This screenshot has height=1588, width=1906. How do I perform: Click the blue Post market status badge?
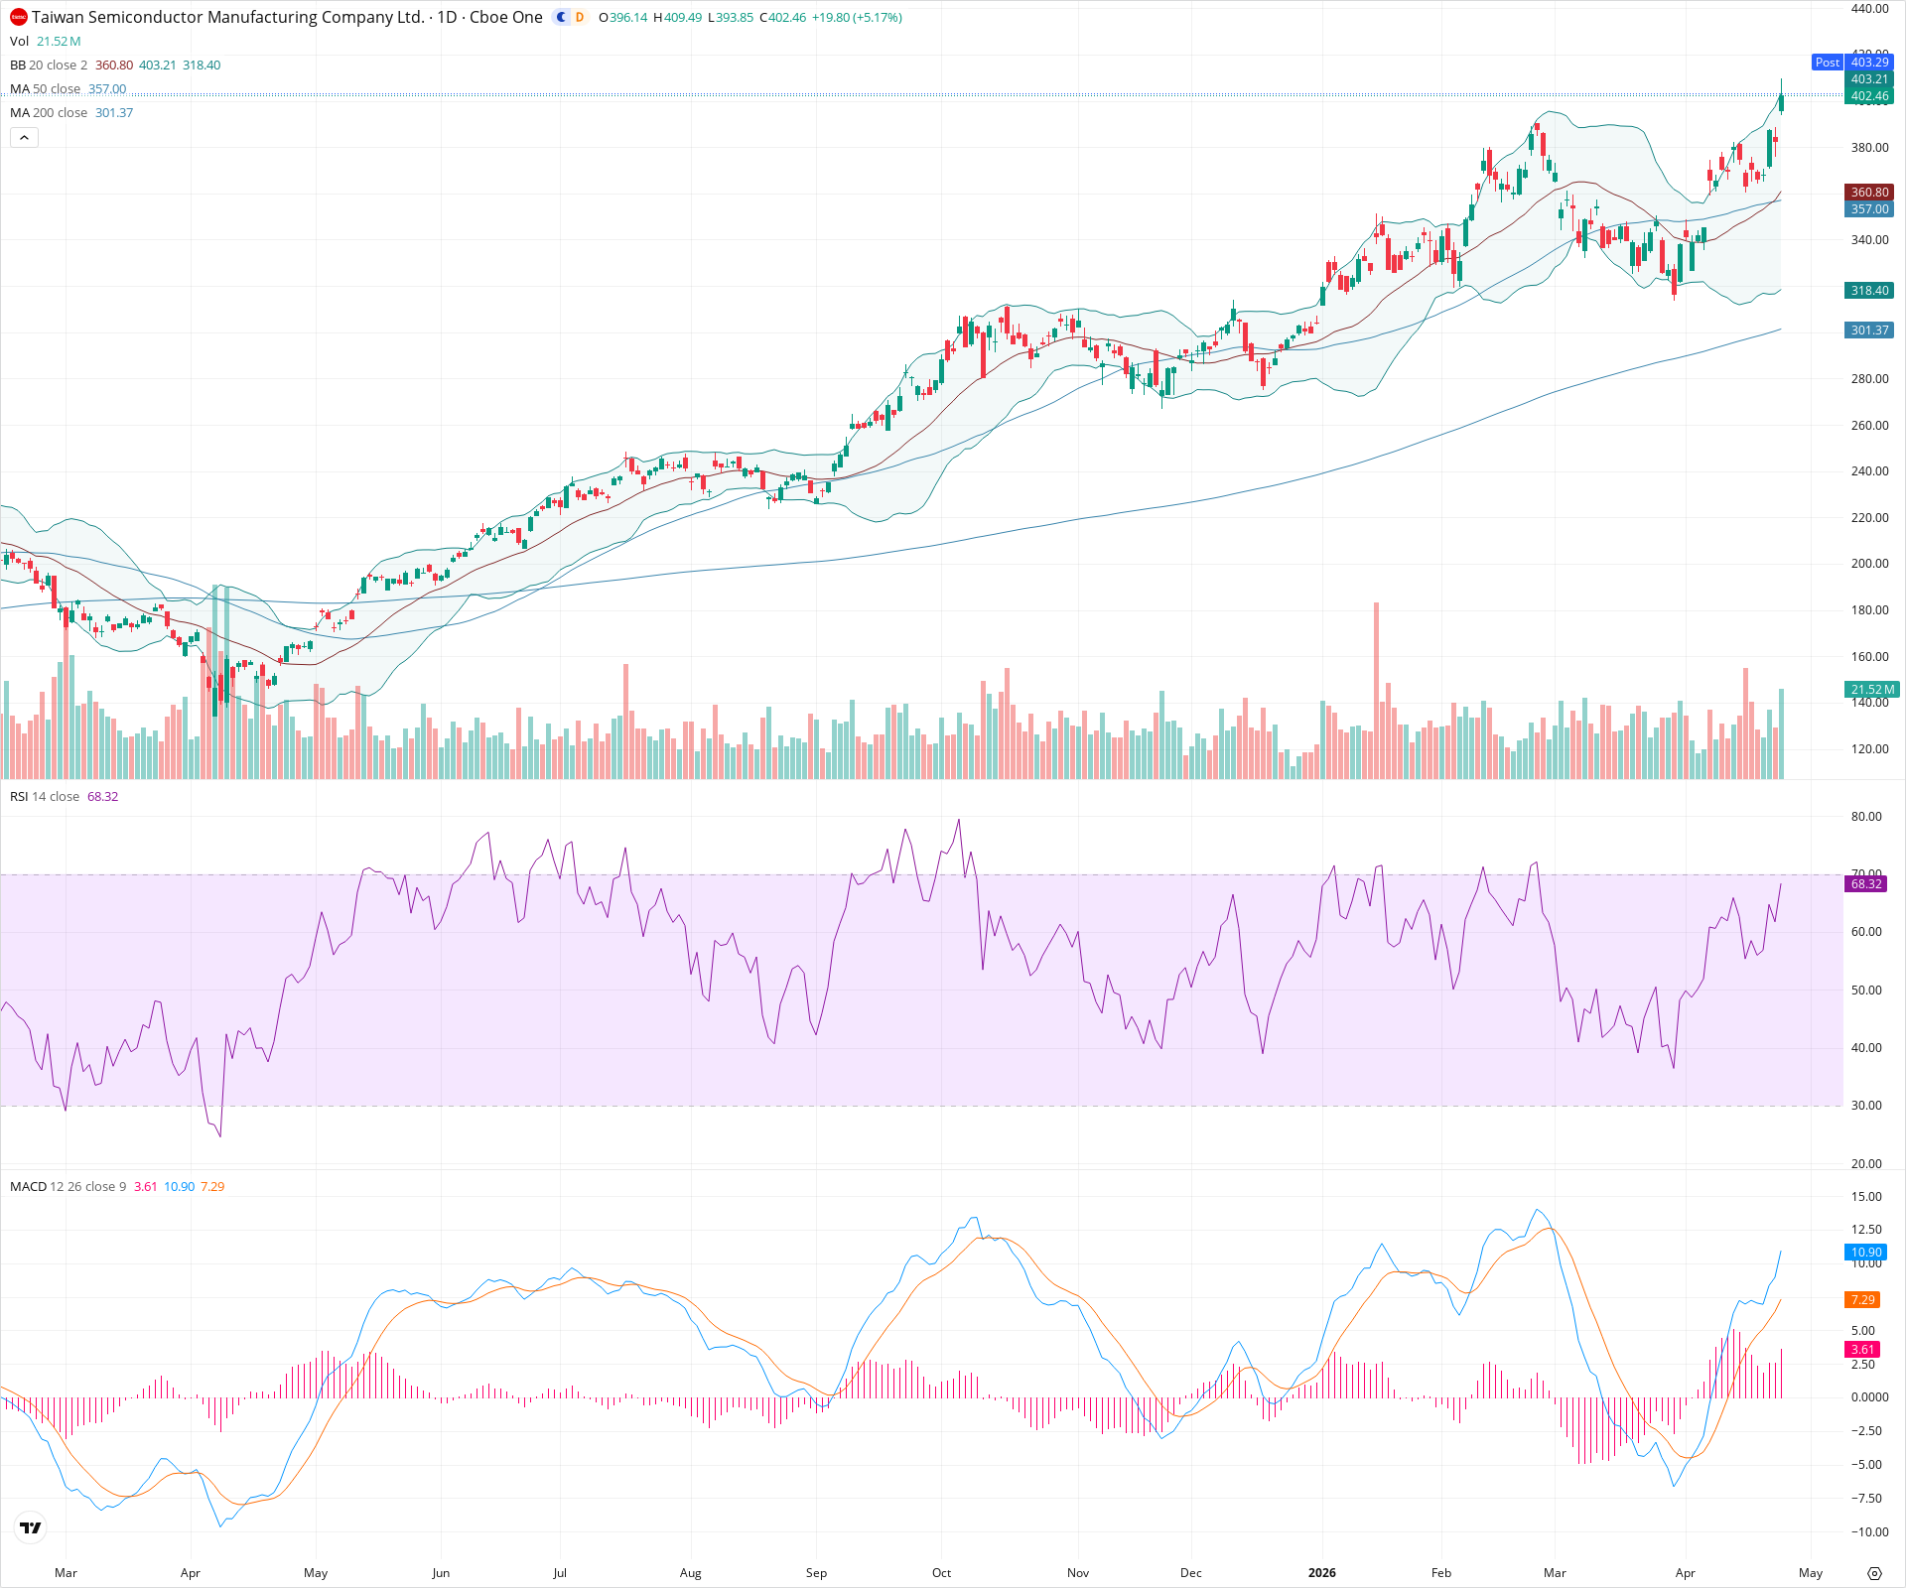(x=1828, y=63)
